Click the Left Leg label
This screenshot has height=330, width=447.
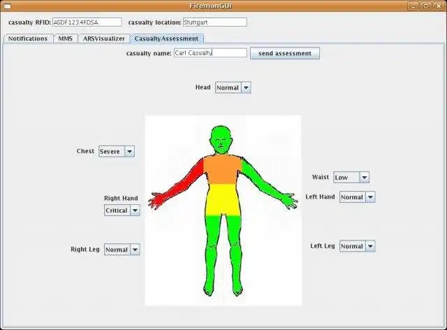click(323, 246)
